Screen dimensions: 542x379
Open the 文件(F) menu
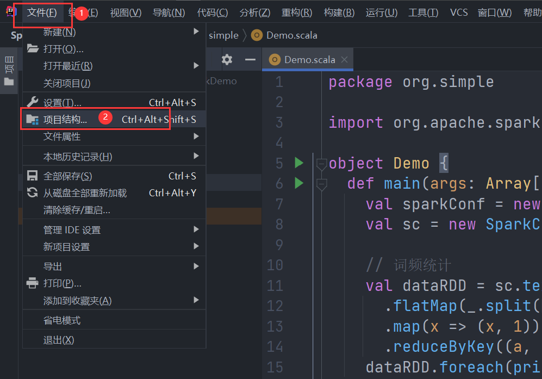(x=42, y=13)
